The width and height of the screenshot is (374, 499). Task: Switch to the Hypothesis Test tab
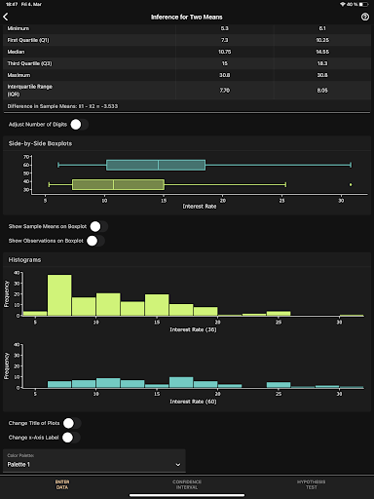311,484
